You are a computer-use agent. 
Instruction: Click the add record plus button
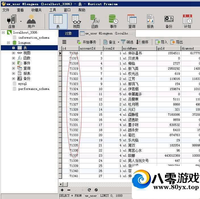click(62, 190)
